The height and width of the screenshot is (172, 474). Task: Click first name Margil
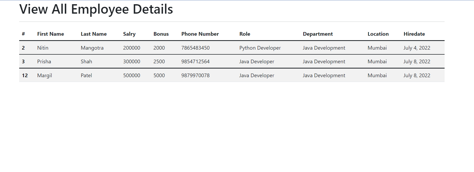pyautogui.click(x=45, y=76)
